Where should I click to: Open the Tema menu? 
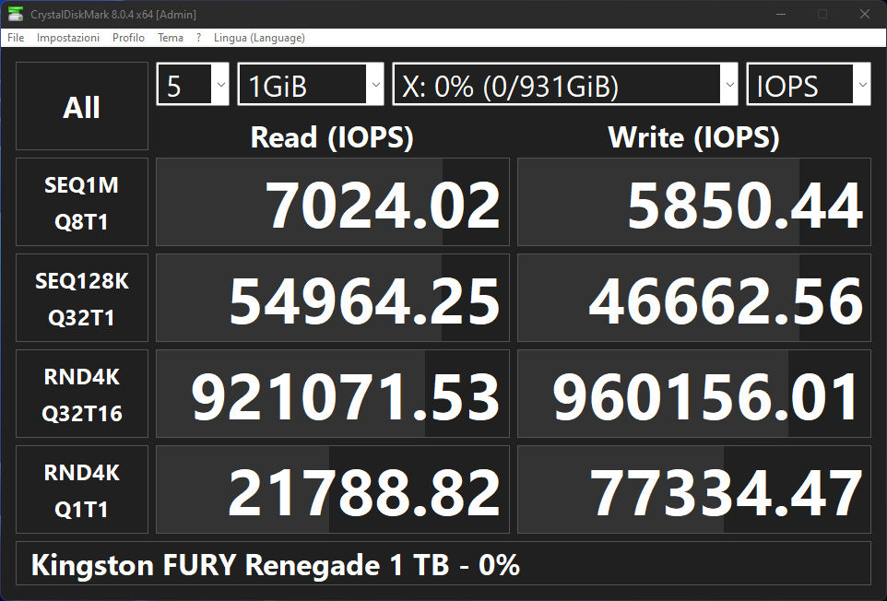click(x=171, y=37)
